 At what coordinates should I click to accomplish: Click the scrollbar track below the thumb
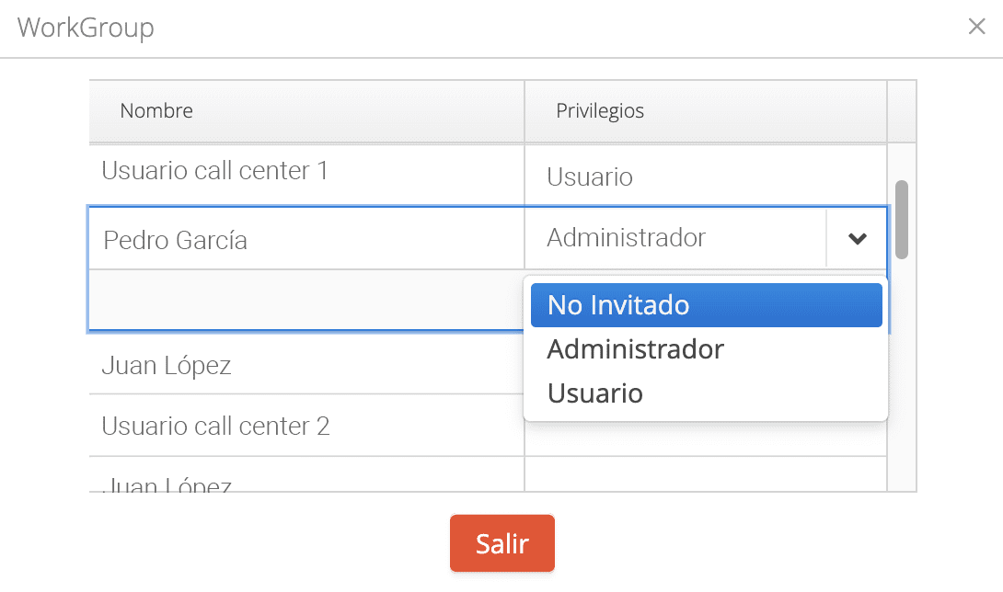pos(902,375)
